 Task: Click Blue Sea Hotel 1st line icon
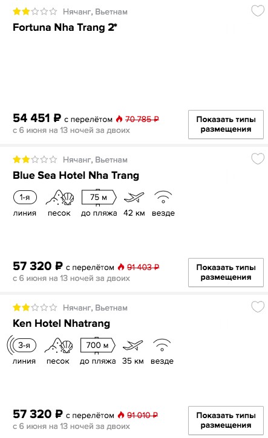25,198
